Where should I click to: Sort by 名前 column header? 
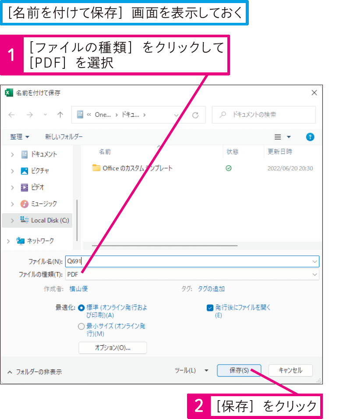[105, 152]
